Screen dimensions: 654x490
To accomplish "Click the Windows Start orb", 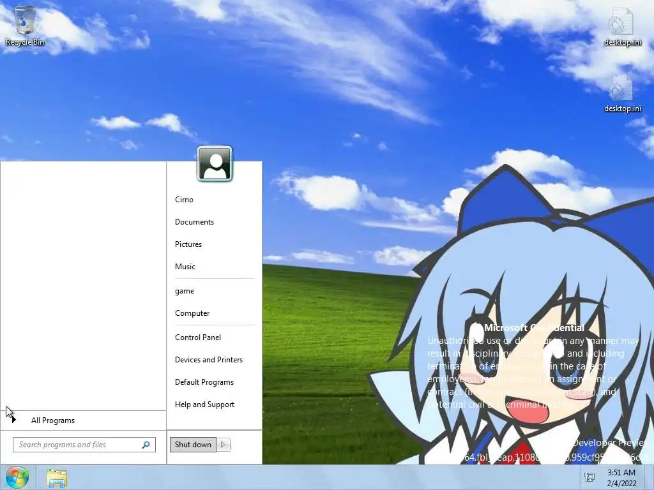I will pos(17,477).
